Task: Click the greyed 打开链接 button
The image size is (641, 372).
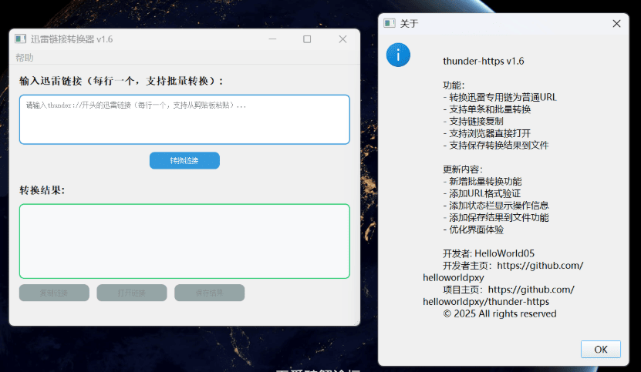Action: point(132,293)
